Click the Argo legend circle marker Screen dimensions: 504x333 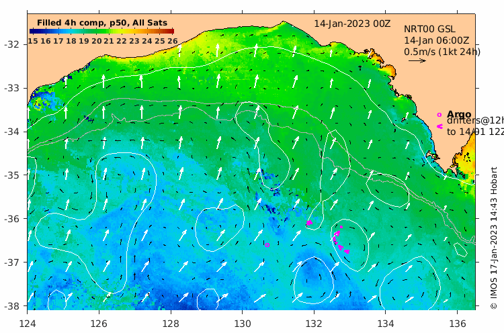tap(439, 115)
